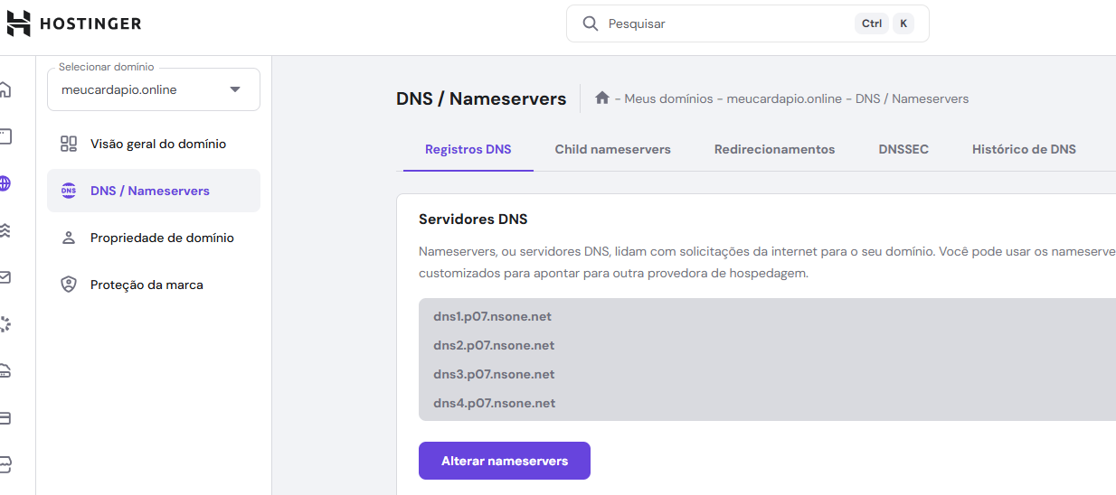Click the DNS / Nameservers breadcrumb entry
Viewport: 1116px width, 495px height.
tap(913, 98)
